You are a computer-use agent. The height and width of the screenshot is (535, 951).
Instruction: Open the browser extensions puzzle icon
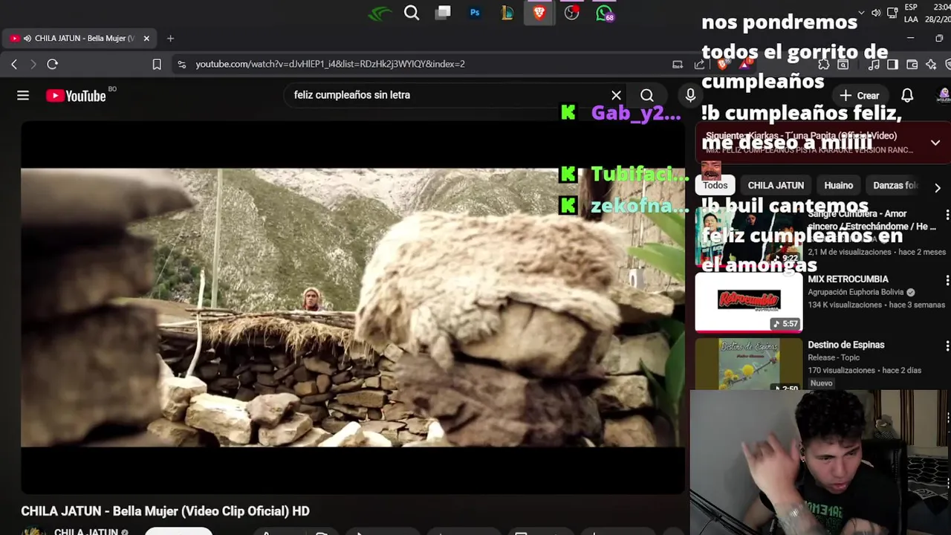[x=824, y=64]
